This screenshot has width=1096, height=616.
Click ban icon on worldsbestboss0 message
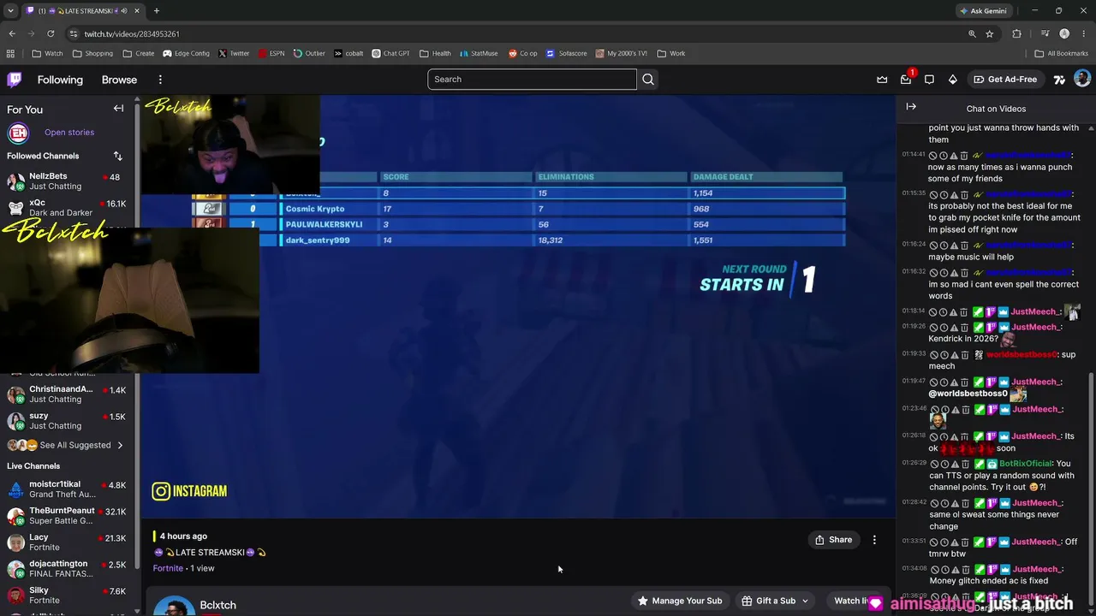pyautogui.click(x=933, y=354)
